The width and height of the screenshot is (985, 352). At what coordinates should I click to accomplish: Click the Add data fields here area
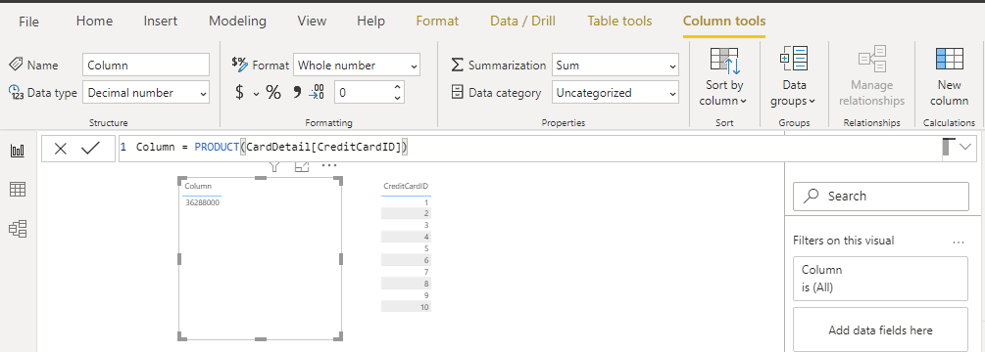881,330
